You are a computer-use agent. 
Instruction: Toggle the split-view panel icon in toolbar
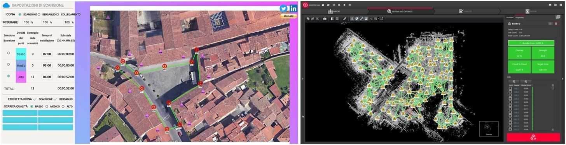pyautogui.click(x=332, y=19)
